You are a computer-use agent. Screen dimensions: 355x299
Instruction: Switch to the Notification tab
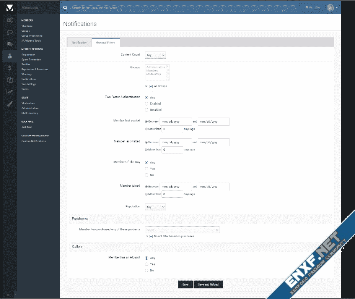(x=80, y=42)
